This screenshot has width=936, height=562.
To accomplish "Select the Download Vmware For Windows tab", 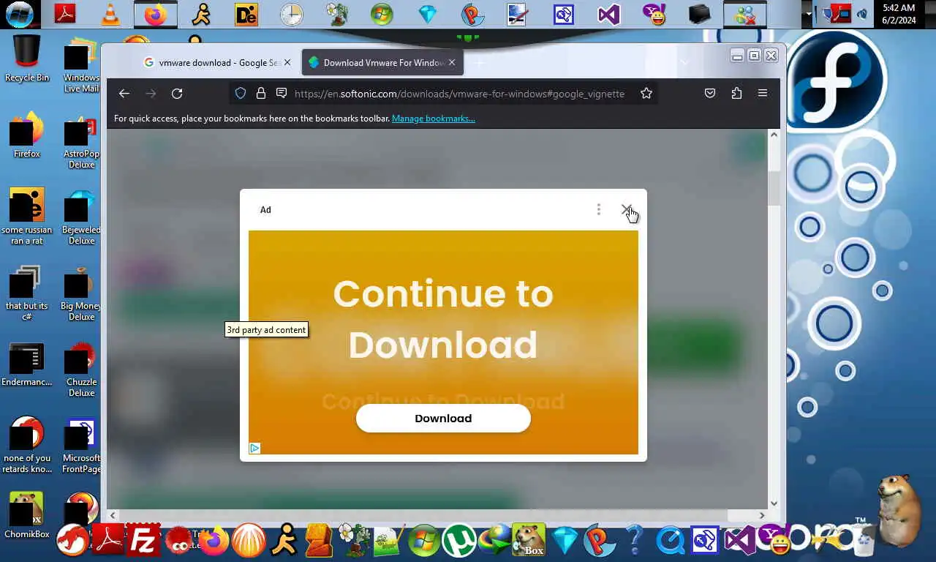I will coord(381,63).
